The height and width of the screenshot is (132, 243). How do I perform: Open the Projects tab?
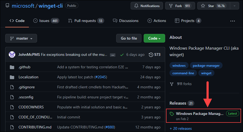(188, 21)
